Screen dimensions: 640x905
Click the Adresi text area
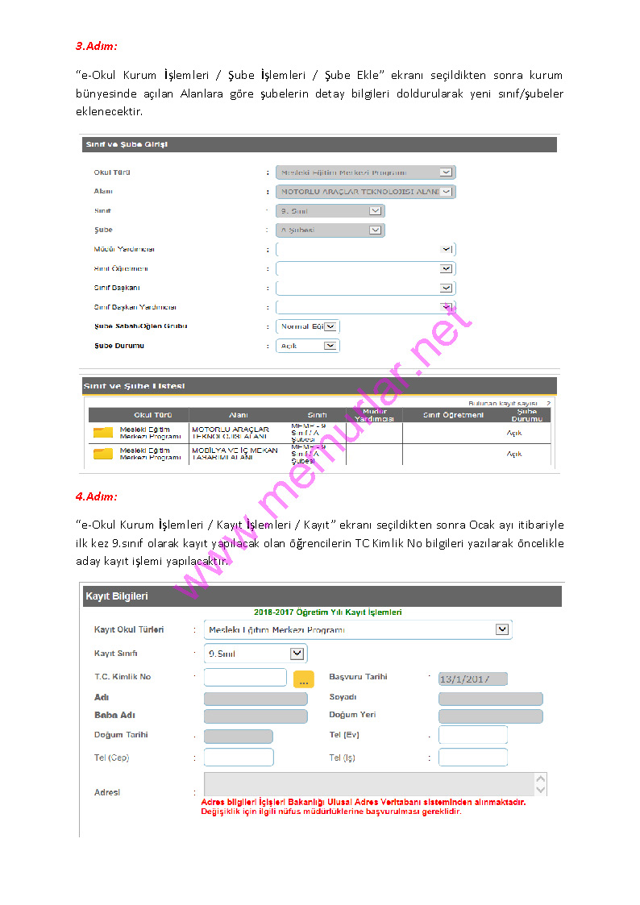point(369,784)
